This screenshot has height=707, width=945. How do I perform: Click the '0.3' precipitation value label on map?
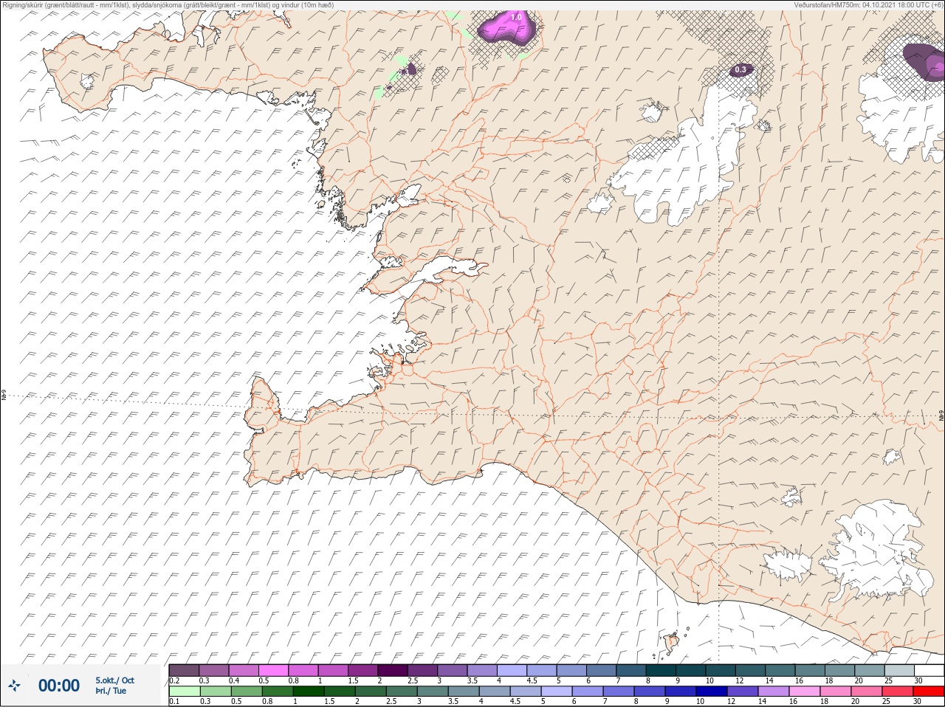740,70
